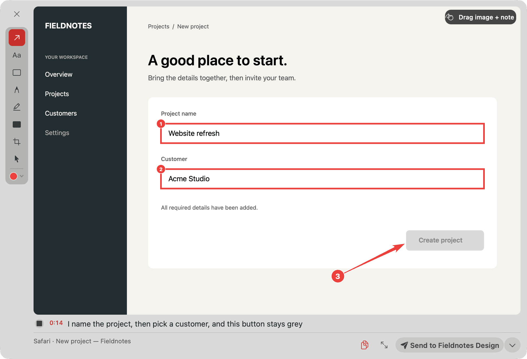The height and width of the screenshot is (359, 527).
Task: Pick the pen/compass drawing tool
Action: point(17,90)
